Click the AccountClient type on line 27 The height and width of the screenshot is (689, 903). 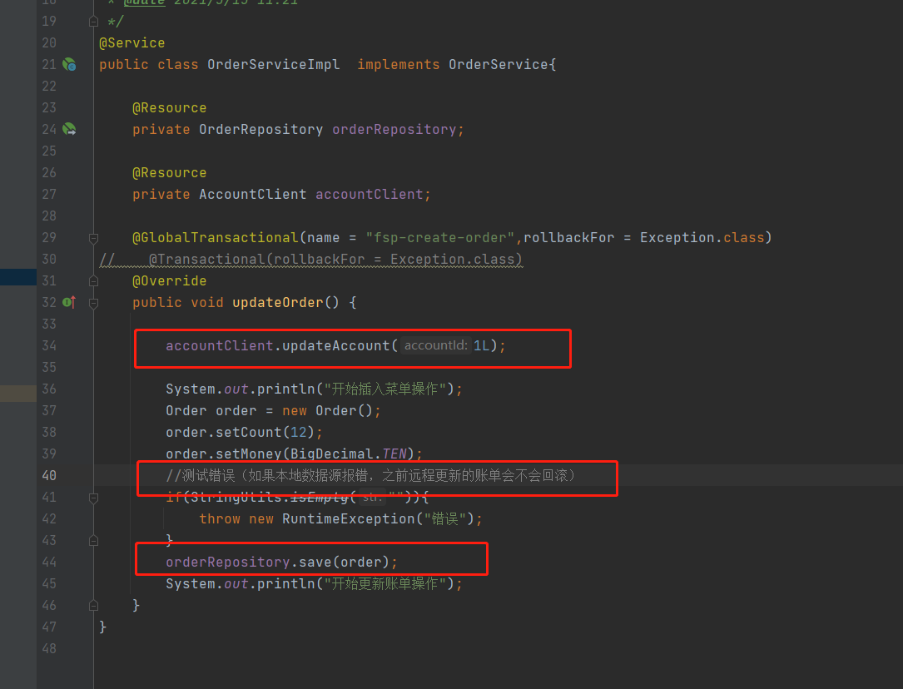click(253, 195)
